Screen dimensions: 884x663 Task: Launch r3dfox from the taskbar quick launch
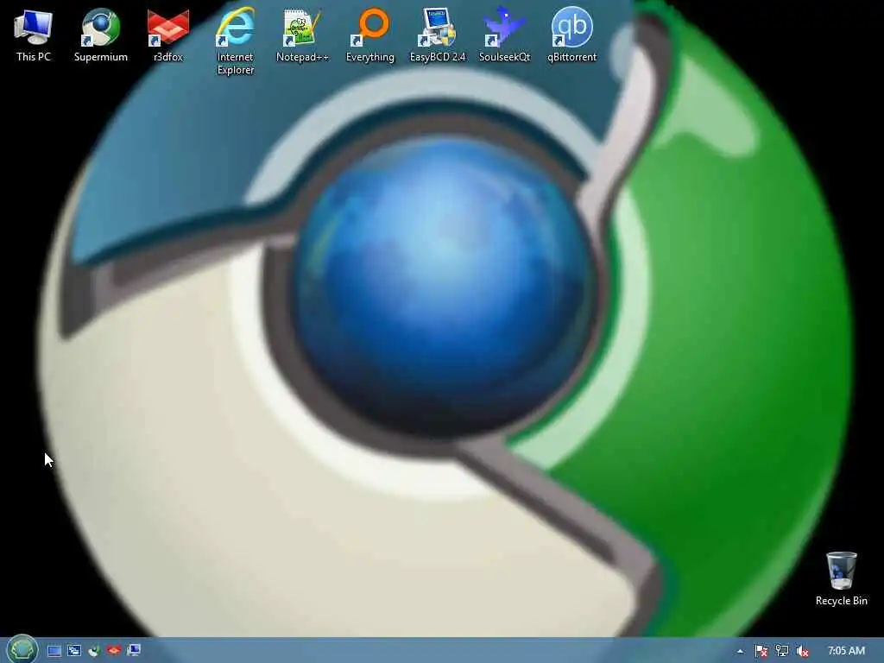pyautogui.click(x=114, y=651)
